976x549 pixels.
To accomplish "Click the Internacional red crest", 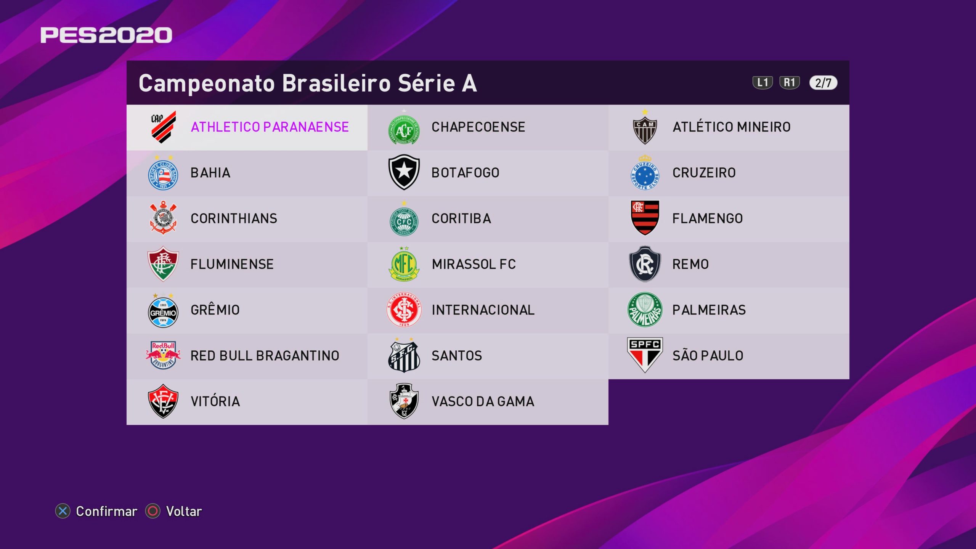I will point(404,309).
